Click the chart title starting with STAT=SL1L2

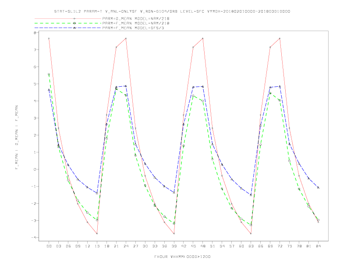tap(172, 11)
